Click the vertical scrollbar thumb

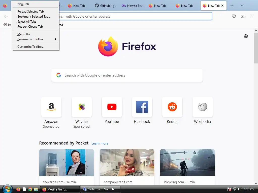pyautogui.click(x=256, y=48)
